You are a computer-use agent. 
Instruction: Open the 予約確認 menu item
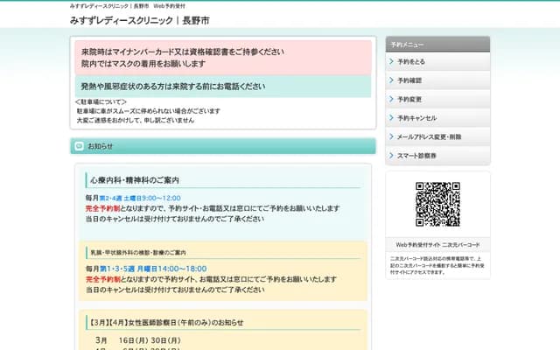click(x=437, y=80)
